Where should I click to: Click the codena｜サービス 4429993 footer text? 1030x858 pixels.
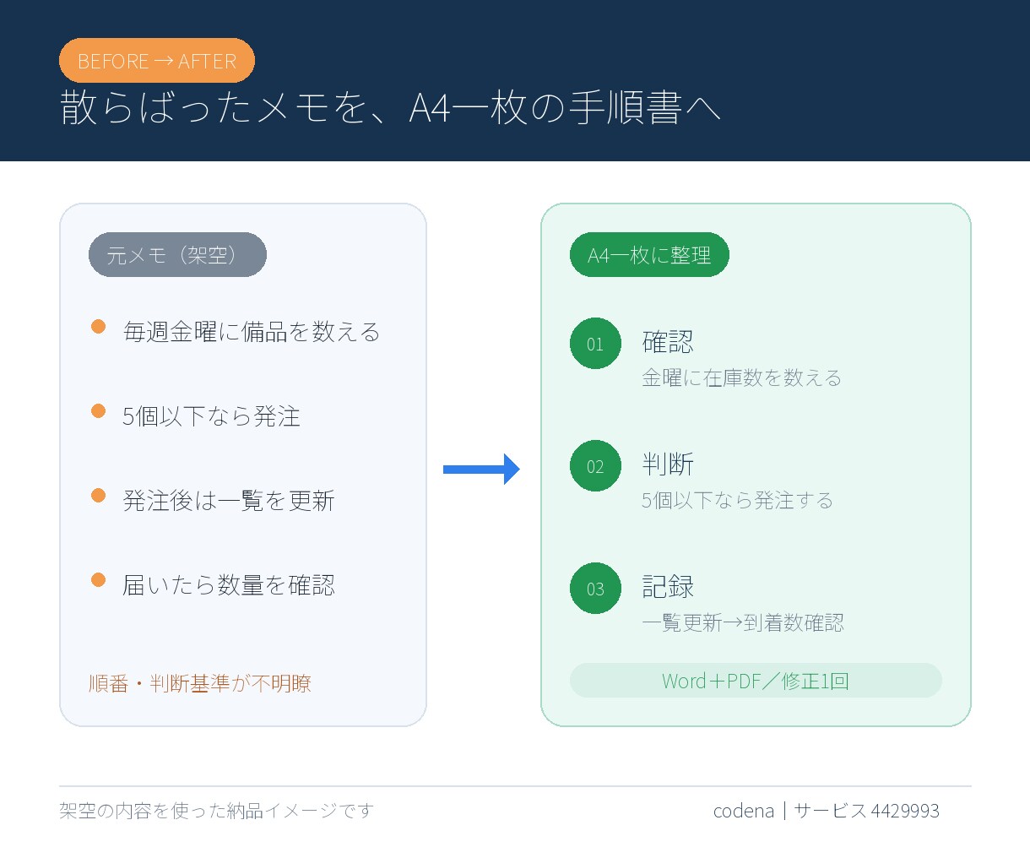(x=826, y=811)
